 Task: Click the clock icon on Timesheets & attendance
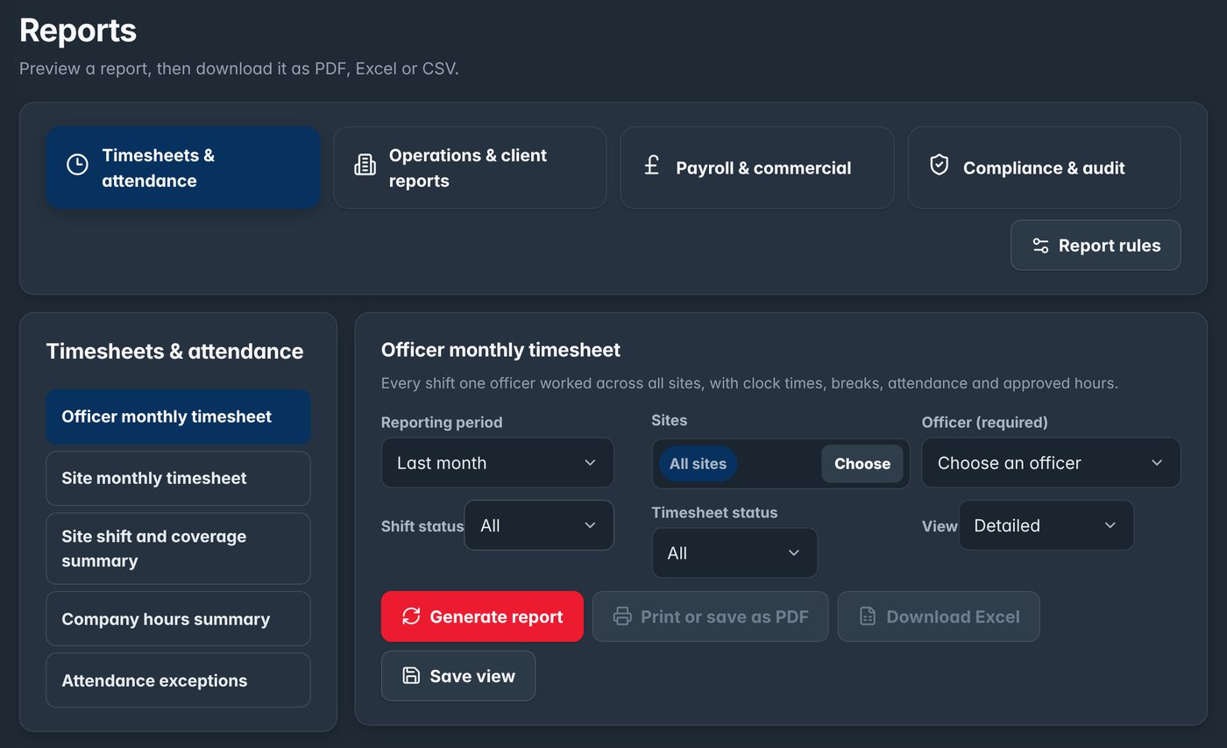click(77, 165)
